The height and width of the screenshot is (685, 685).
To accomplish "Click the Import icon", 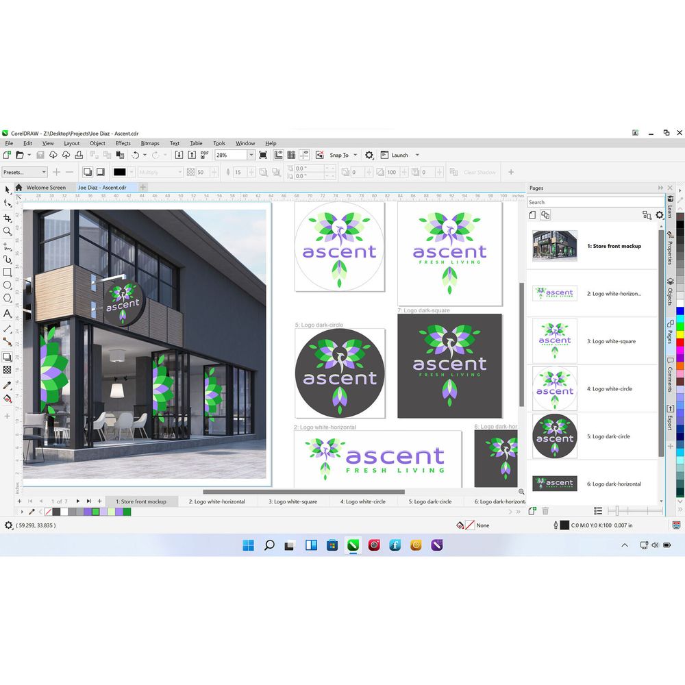I will [x=179, y=155].
